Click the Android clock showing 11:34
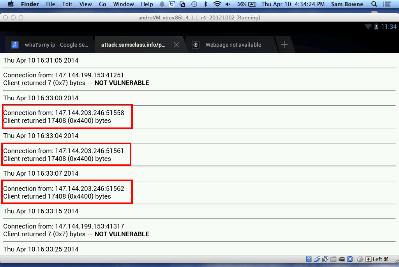This screenshot has height=267, width=399. (x=388, y=27)
